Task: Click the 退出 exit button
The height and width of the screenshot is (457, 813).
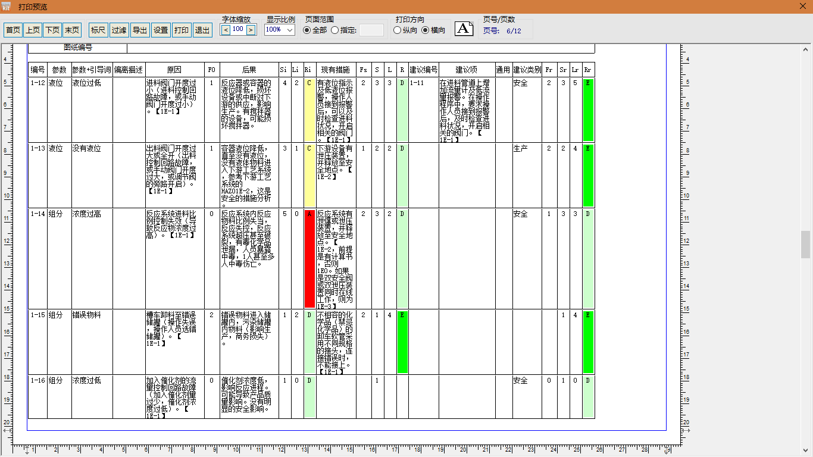Action: coord(202,30)
